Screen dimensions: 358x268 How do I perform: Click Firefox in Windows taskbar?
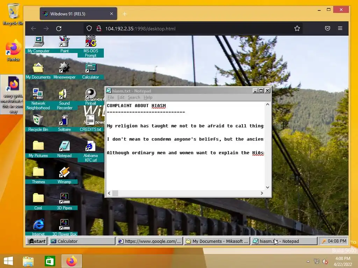(x=71, y=261)
